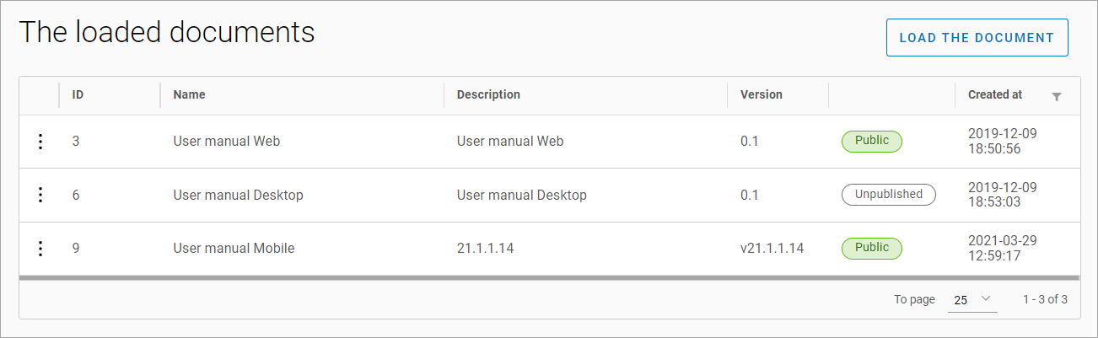Sort by the Description column header
Image resolution: width=1098 pixels, height=338 pixels.
[488, 95]
